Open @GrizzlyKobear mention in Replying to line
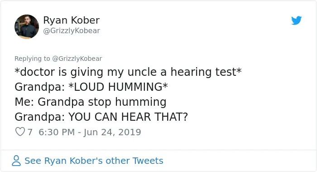Screen dimensions: 317x172 pos(77,59)
